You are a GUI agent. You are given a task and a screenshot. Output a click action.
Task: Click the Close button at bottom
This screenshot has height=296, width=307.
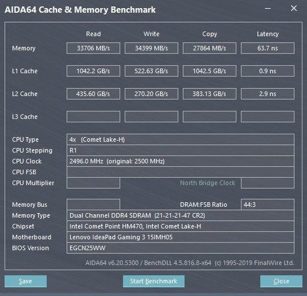[281, 281]
